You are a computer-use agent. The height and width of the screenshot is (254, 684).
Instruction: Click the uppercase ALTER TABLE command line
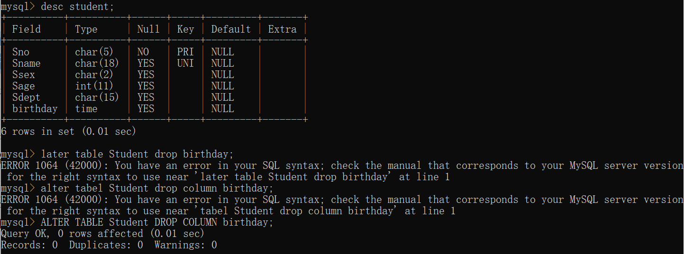click(157, 222)
